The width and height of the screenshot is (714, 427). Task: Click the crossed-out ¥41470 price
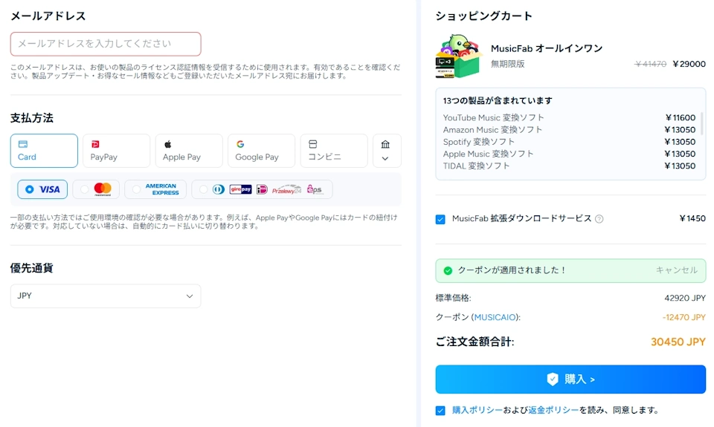point(651,64)
